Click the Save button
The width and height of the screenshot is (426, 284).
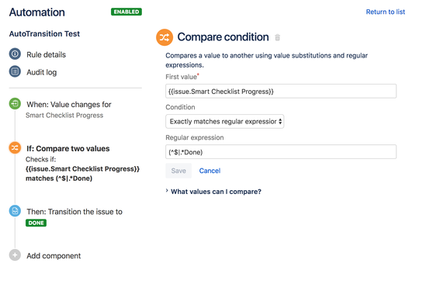tap(178, 171)
